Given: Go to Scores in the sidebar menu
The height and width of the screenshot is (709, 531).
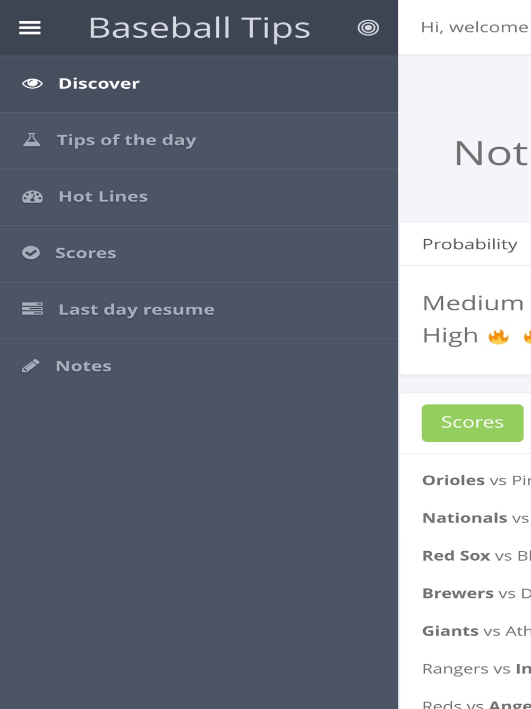Looking at the screenshot, I should 199,254.
